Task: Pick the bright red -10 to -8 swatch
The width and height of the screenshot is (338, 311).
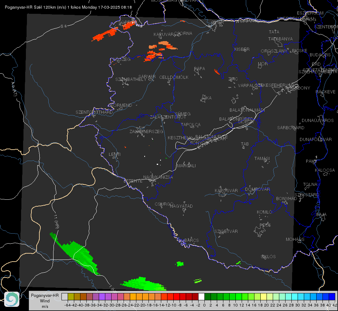Action: tap(176, 296)
